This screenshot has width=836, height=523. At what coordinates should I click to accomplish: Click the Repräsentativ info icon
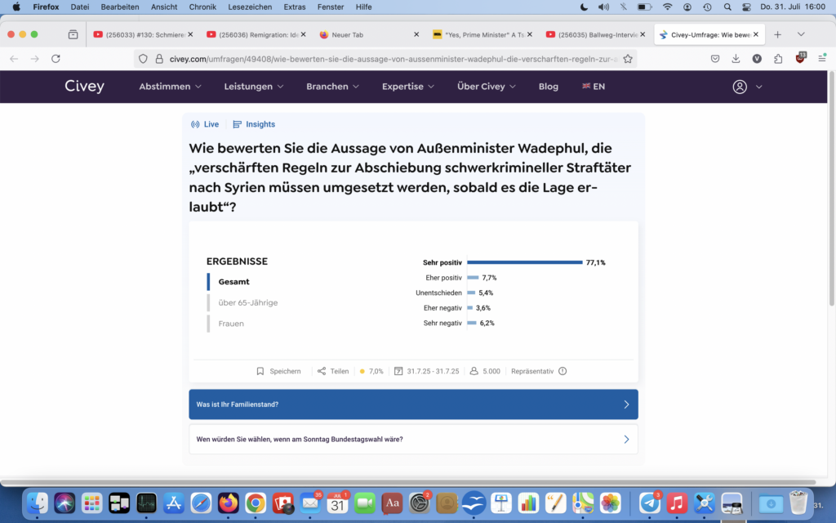[x=563, y=371]
